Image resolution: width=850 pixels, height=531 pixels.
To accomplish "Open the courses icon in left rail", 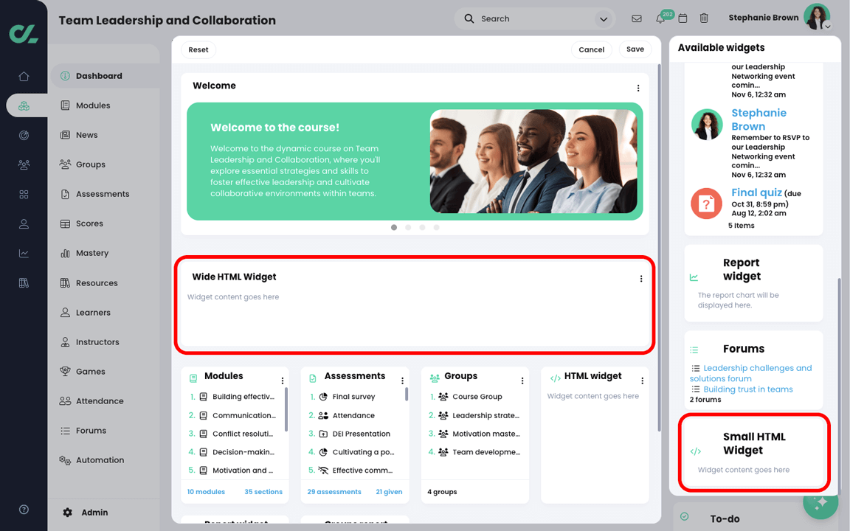I will [x=24, y=105].
